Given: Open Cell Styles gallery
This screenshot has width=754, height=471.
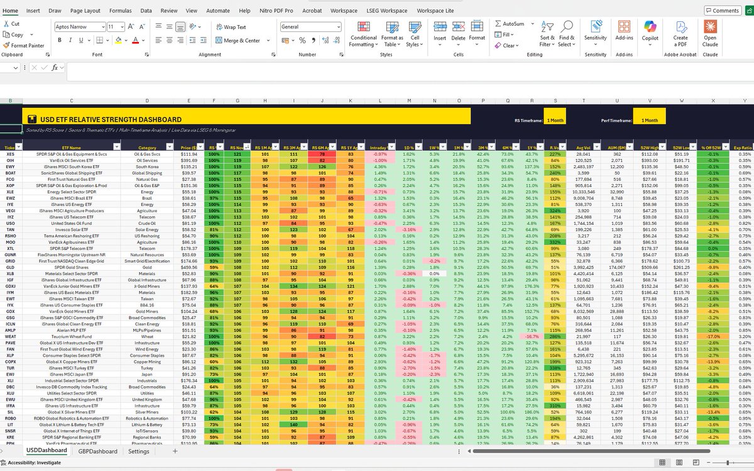Looking at the screenshot, I should 415,33.
